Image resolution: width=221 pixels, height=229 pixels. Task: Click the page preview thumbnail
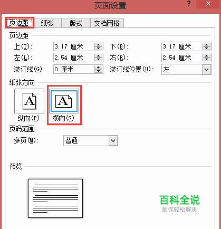(55, 198)
